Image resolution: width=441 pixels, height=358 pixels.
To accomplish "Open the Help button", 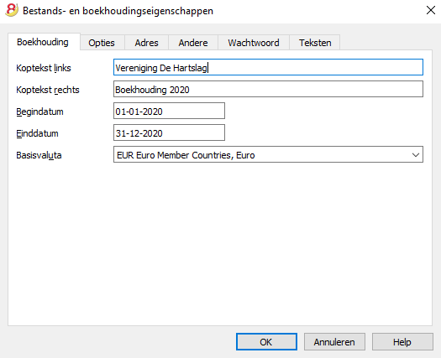I will 402,342.
